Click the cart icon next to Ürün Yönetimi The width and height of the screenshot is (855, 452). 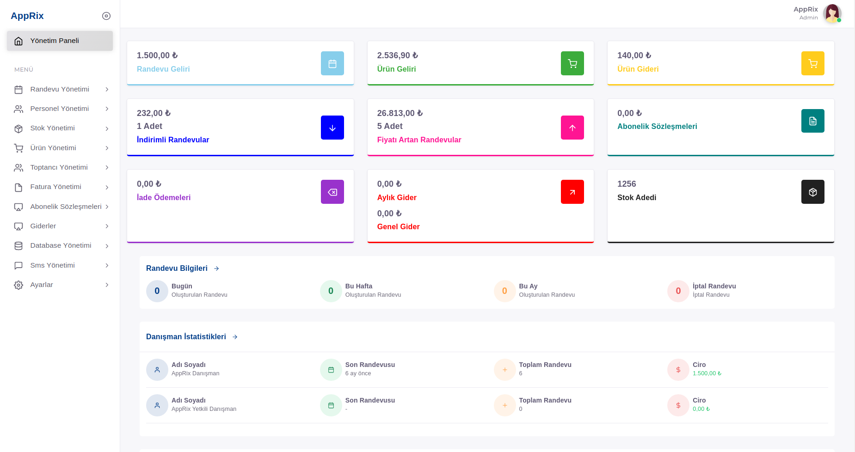coord(18,148)
